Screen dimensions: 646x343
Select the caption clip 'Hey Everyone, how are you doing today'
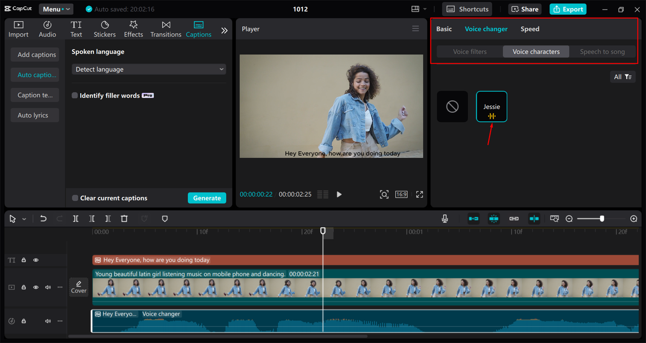(365, 260)
